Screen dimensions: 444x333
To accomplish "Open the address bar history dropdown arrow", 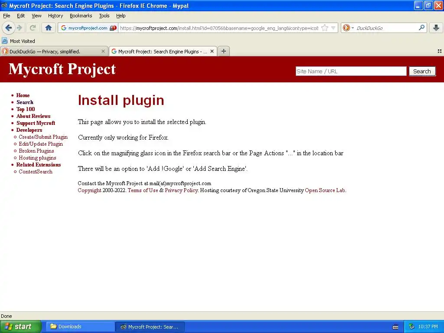I will coord(333,28).
